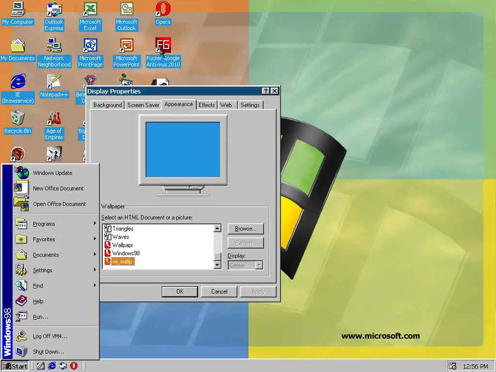
Task: Click Internet Explorer quick launch icon
Action: point(52,366)
